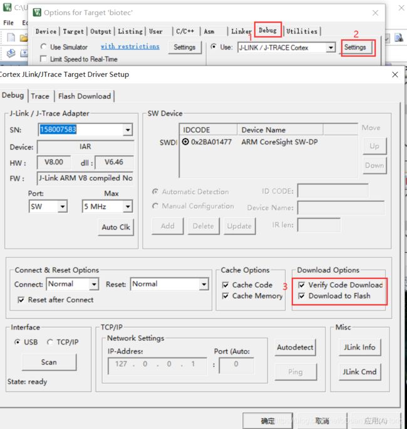Open the 'with restrictions' link

coord(130,46)
